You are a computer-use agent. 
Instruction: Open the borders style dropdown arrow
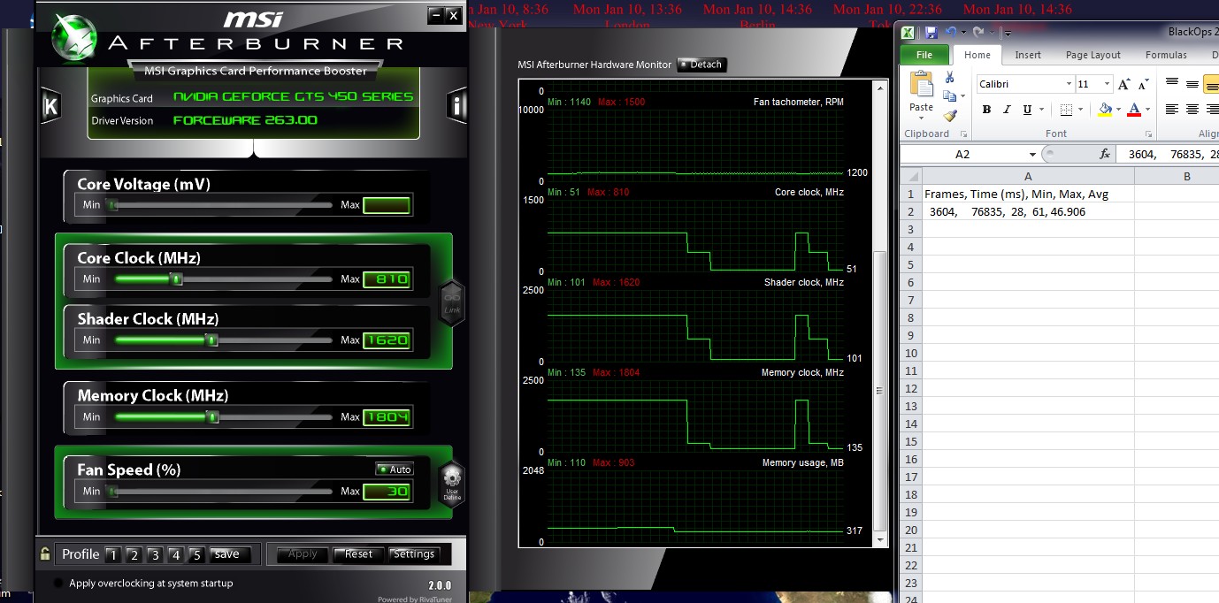tap(1080, 111)
